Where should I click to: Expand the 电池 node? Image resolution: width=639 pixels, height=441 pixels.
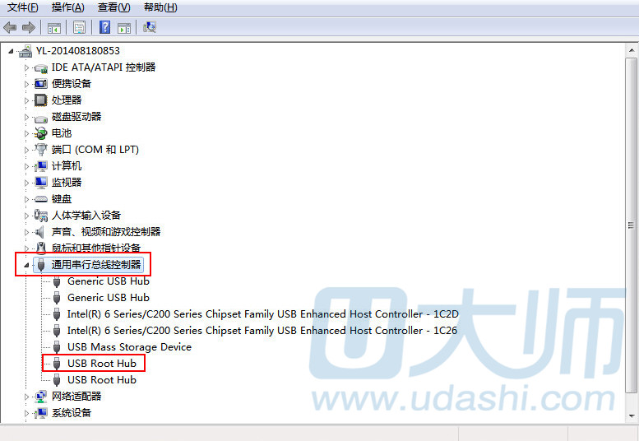tap(26, 133)
